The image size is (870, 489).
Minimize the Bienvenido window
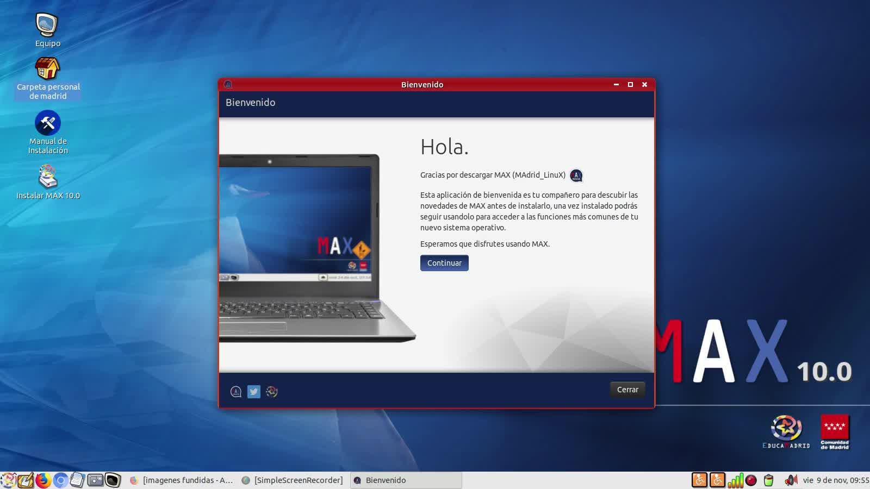[x=616, y=84]
